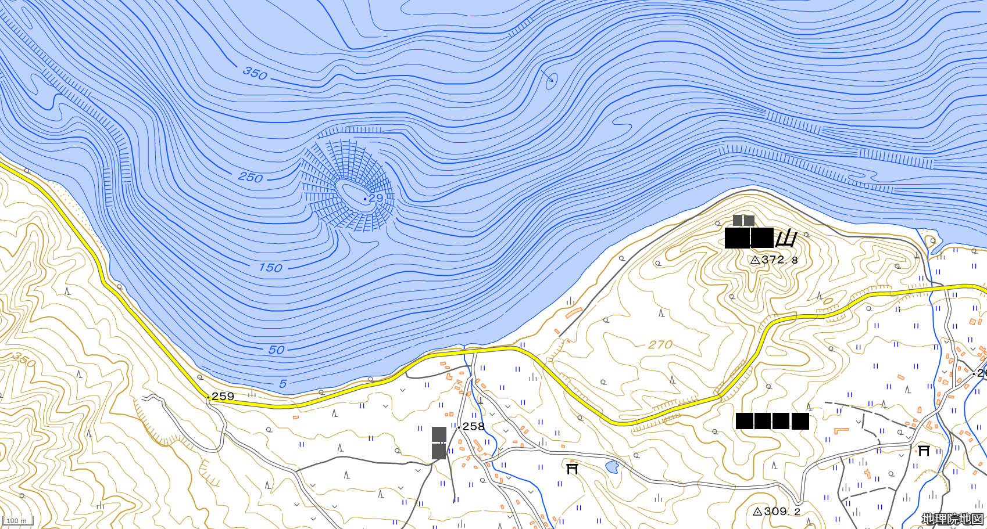Click the 350 depth contour label in lake
Image resolution: width=987 pixels, height=529 pixels.
[x=255, y=73]
